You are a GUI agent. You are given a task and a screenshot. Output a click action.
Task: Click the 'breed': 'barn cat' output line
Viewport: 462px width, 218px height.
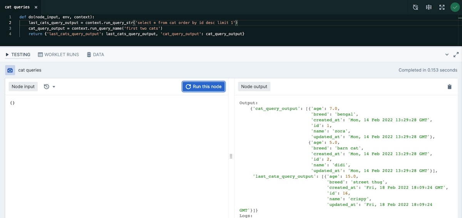click(337, 148)
